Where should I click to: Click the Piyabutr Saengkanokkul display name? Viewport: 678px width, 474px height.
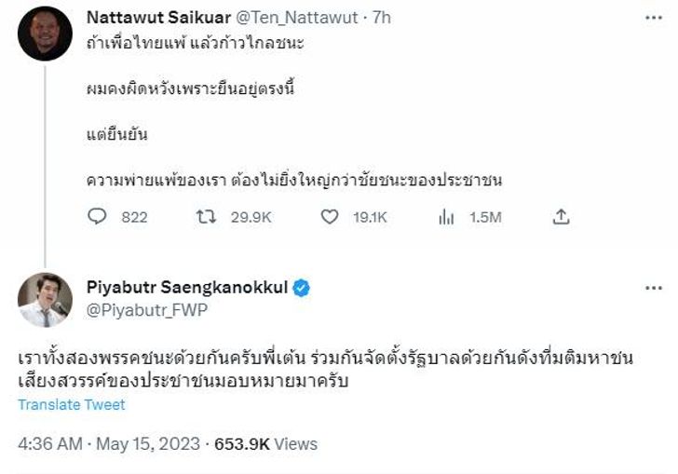(186, 289)
